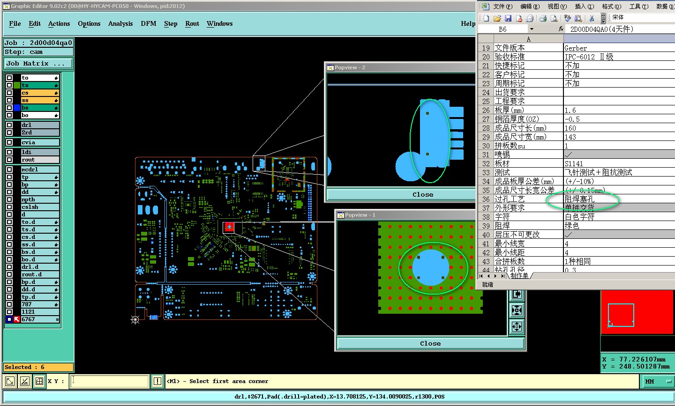Click the Help menu button

tap(468, 23)
